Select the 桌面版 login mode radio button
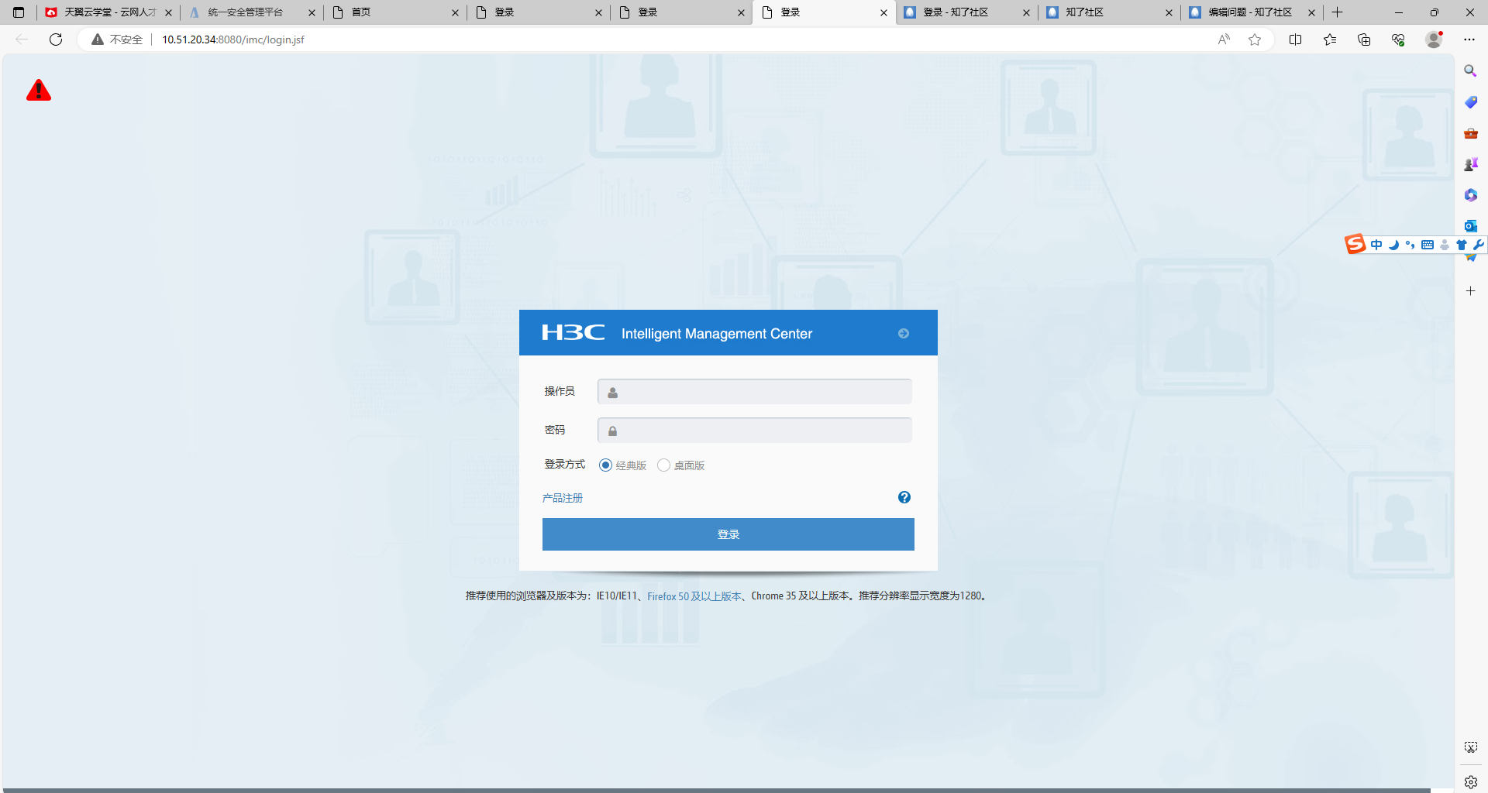This screenshot has width=1488, height=793. pos(663,465)
